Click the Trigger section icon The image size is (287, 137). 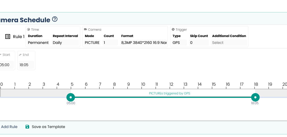tap(173, 30)
